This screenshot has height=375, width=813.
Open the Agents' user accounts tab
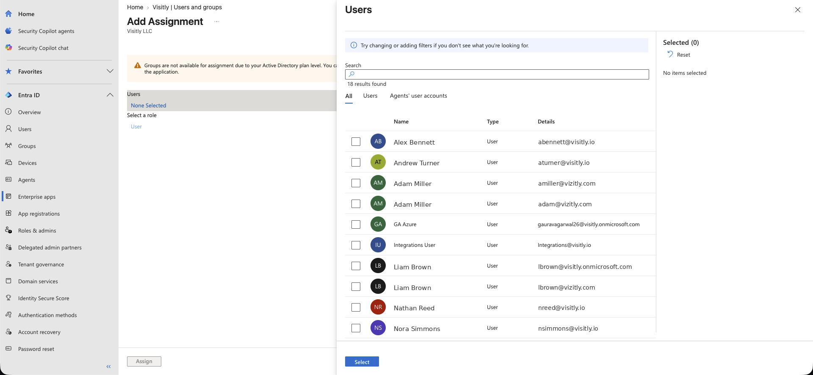pyautogui.click(x=418, y=96)
